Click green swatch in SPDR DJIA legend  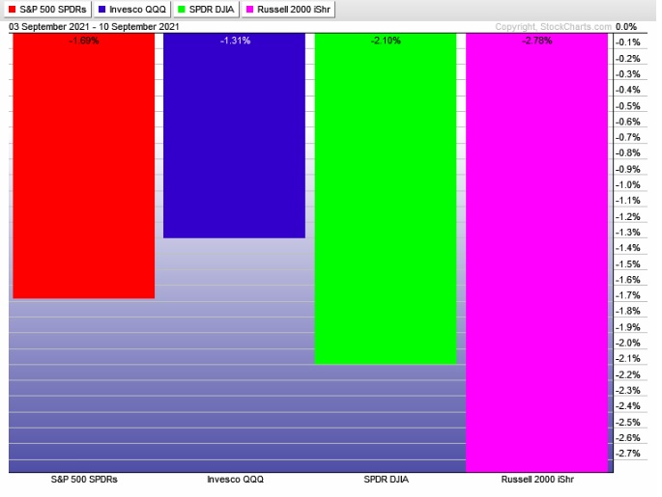coord(182,10)
